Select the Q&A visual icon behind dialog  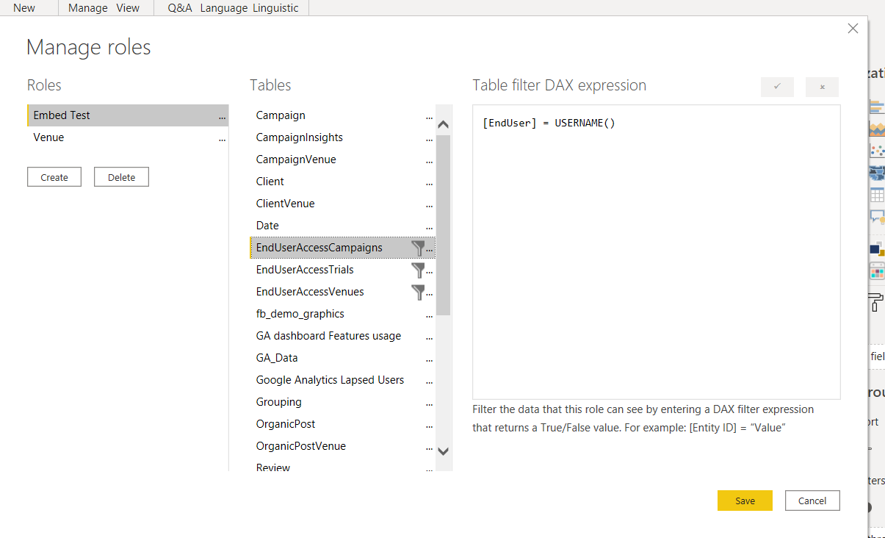click(877, 217)
